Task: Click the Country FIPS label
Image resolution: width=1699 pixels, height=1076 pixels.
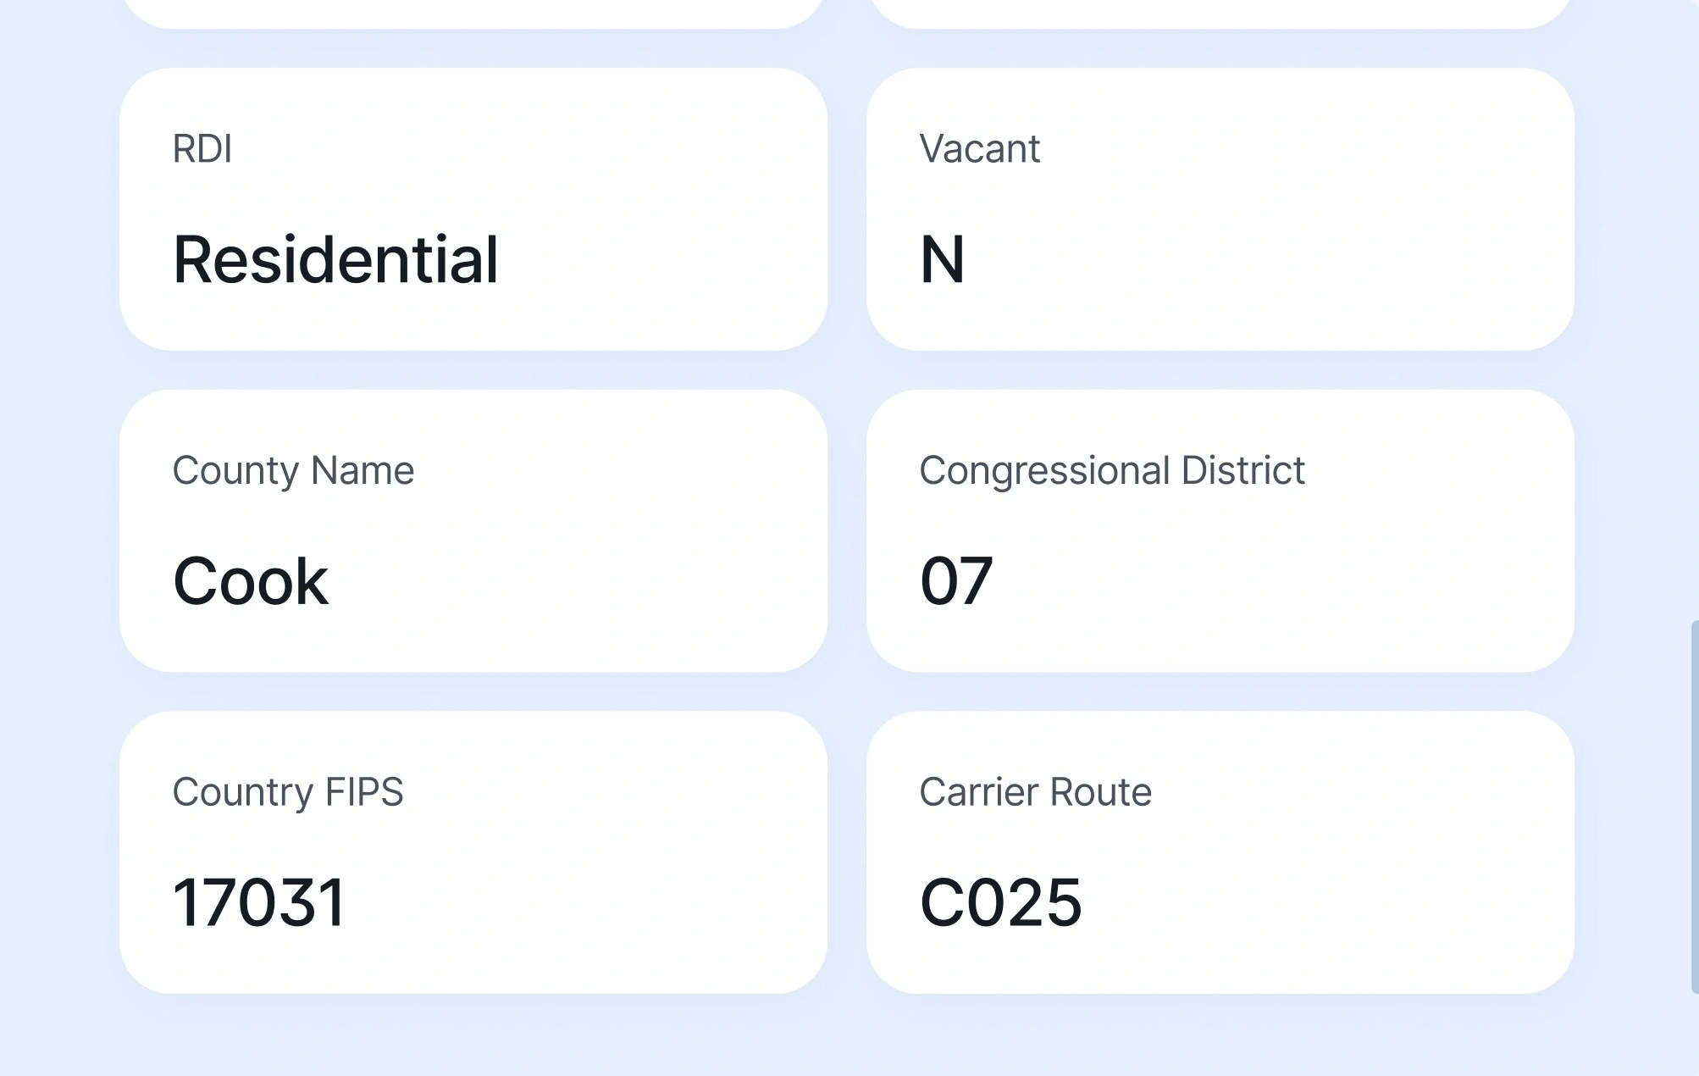Action: pos(289,793)
